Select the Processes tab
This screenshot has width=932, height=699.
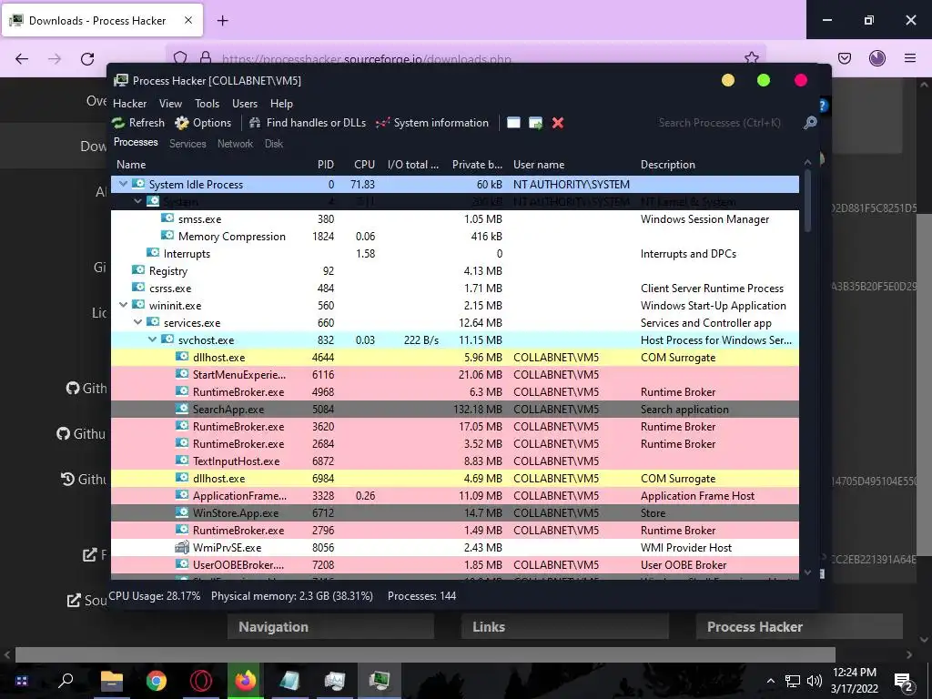tap(136, 142)
